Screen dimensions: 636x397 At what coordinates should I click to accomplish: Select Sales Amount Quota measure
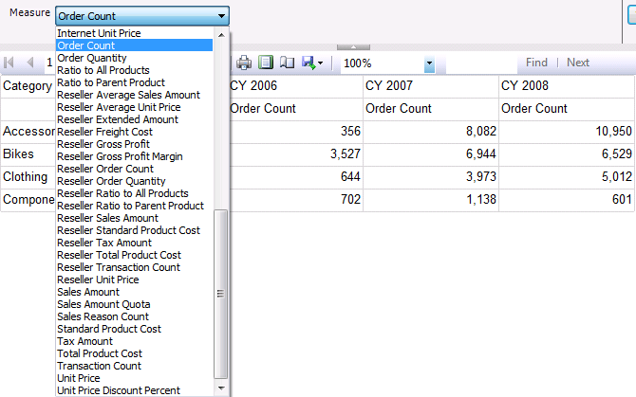point(103,304)
